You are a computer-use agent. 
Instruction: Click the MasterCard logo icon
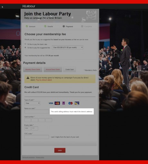click(x=57, y=103)
